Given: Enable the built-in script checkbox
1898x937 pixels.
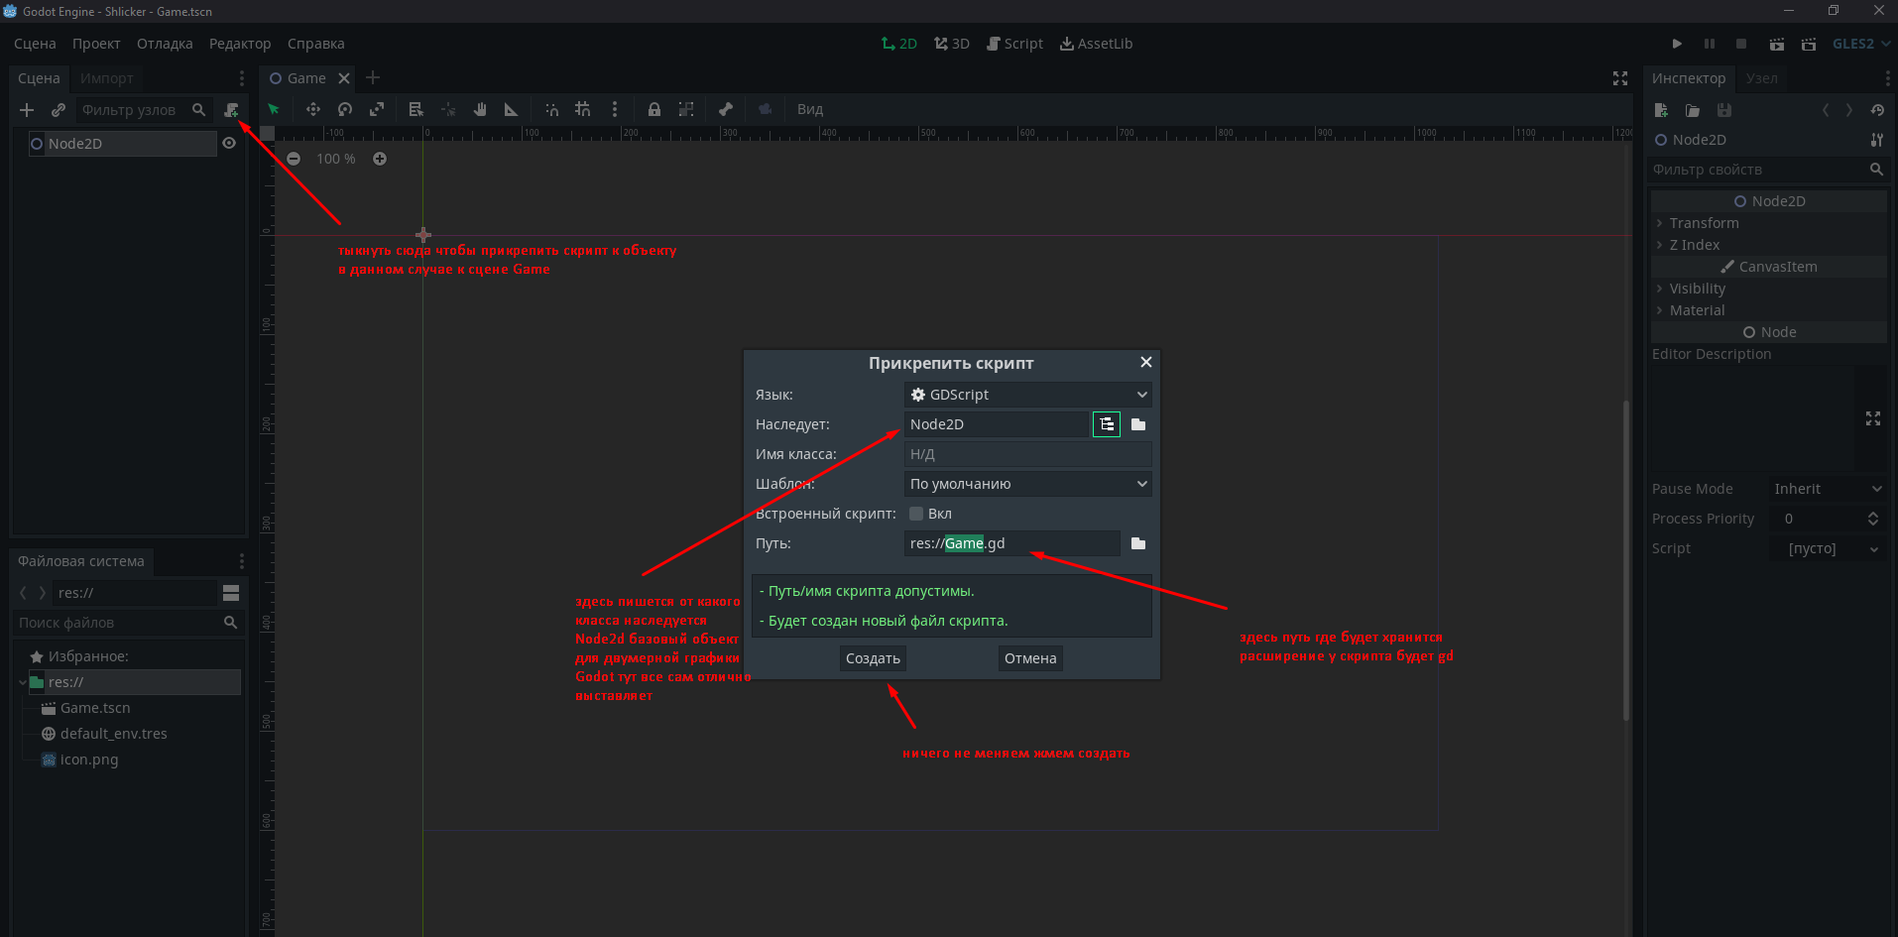Looking at the screenshot, I should [916, 514].
